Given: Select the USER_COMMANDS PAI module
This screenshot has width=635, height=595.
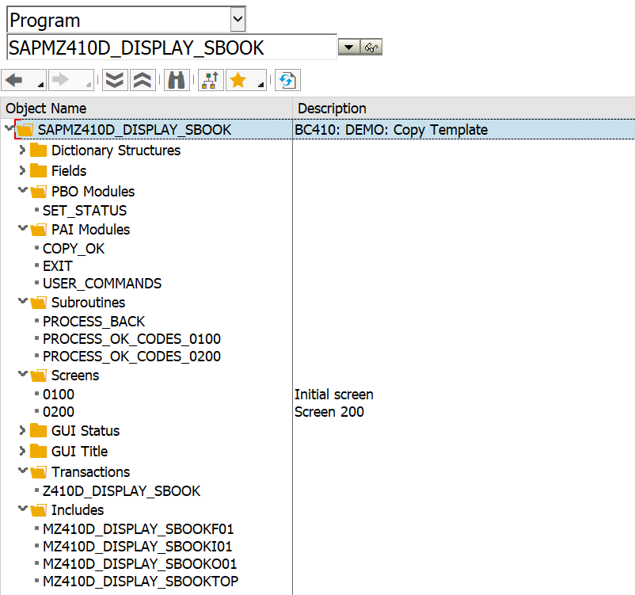Looking at the screenshot, I should tap(102, 284).
